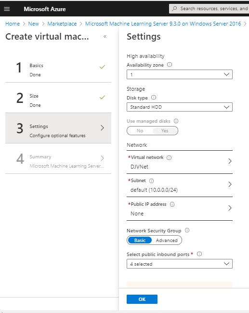Set Use managed disks to No
The image size is (249, 313).
click(x=140, y=131)
